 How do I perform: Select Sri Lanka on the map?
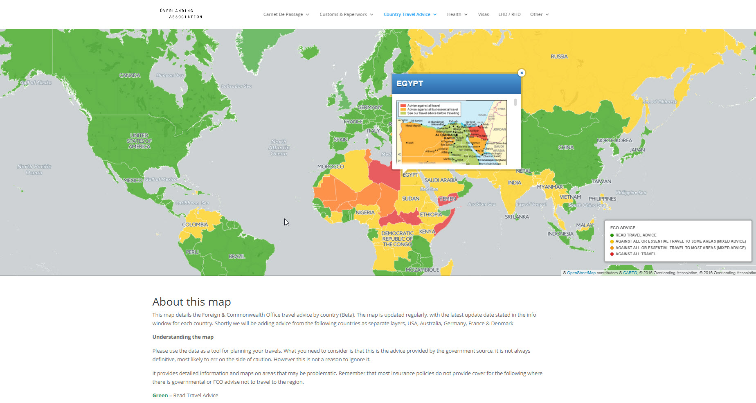coord(517,217)
